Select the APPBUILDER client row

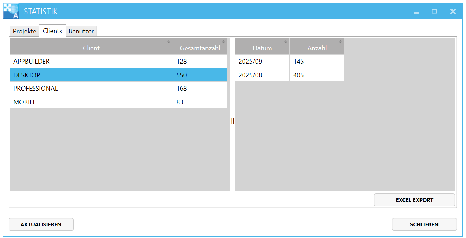tap(91, 62)
